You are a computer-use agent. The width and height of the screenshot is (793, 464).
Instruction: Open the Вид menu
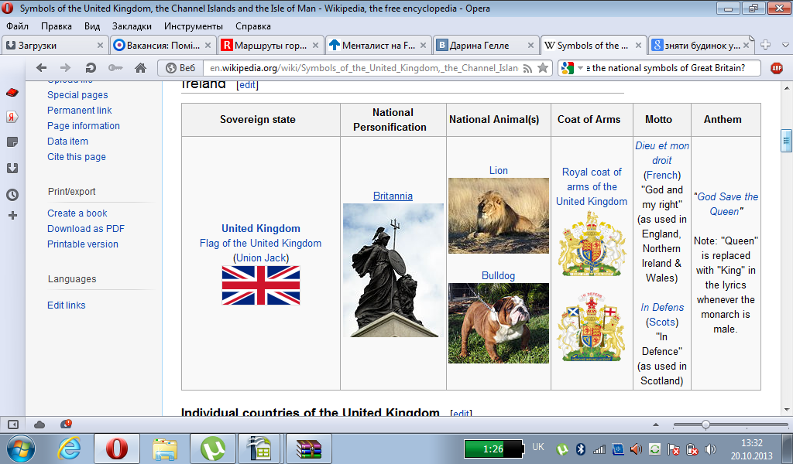[92, 26]
